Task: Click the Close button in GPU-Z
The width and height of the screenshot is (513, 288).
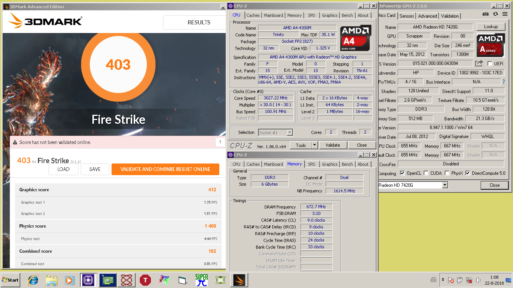Action: [495, 185]
